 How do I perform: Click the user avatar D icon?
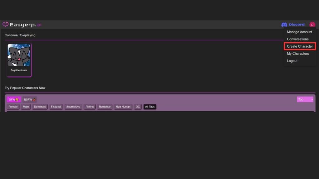tap(312, 25)
